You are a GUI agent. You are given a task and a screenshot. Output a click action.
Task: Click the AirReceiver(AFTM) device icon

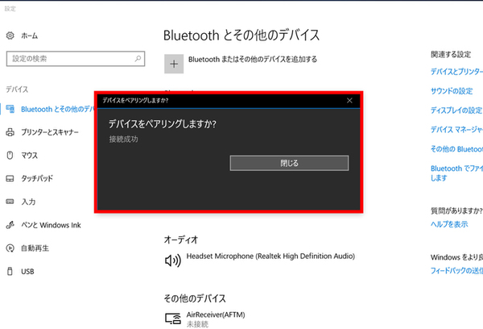pyautogui.click(x=172, y=319)
